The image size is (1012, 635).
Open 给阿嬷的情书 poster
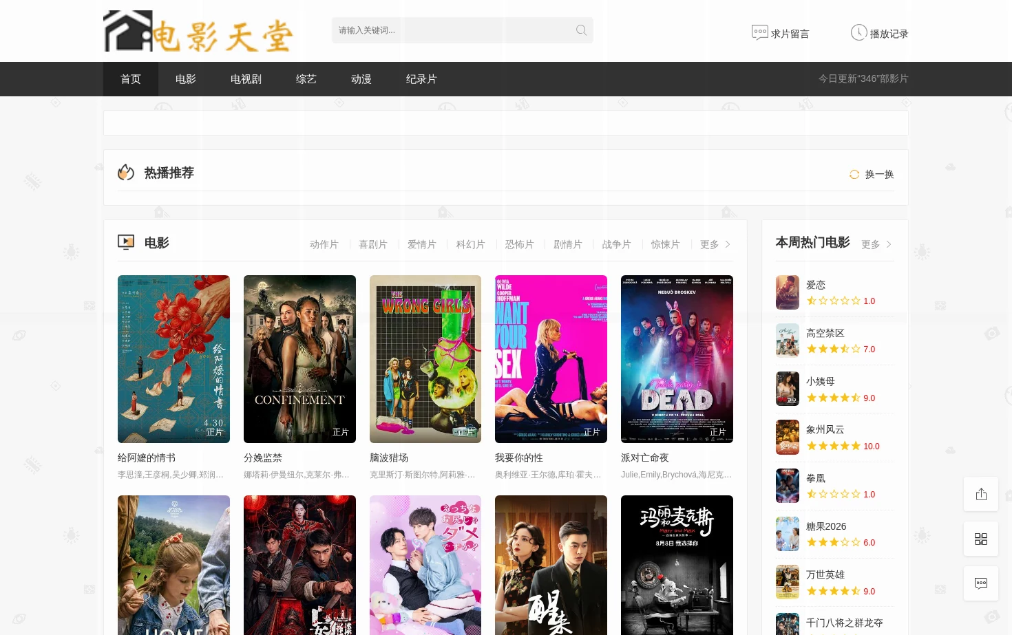(173, 359)
